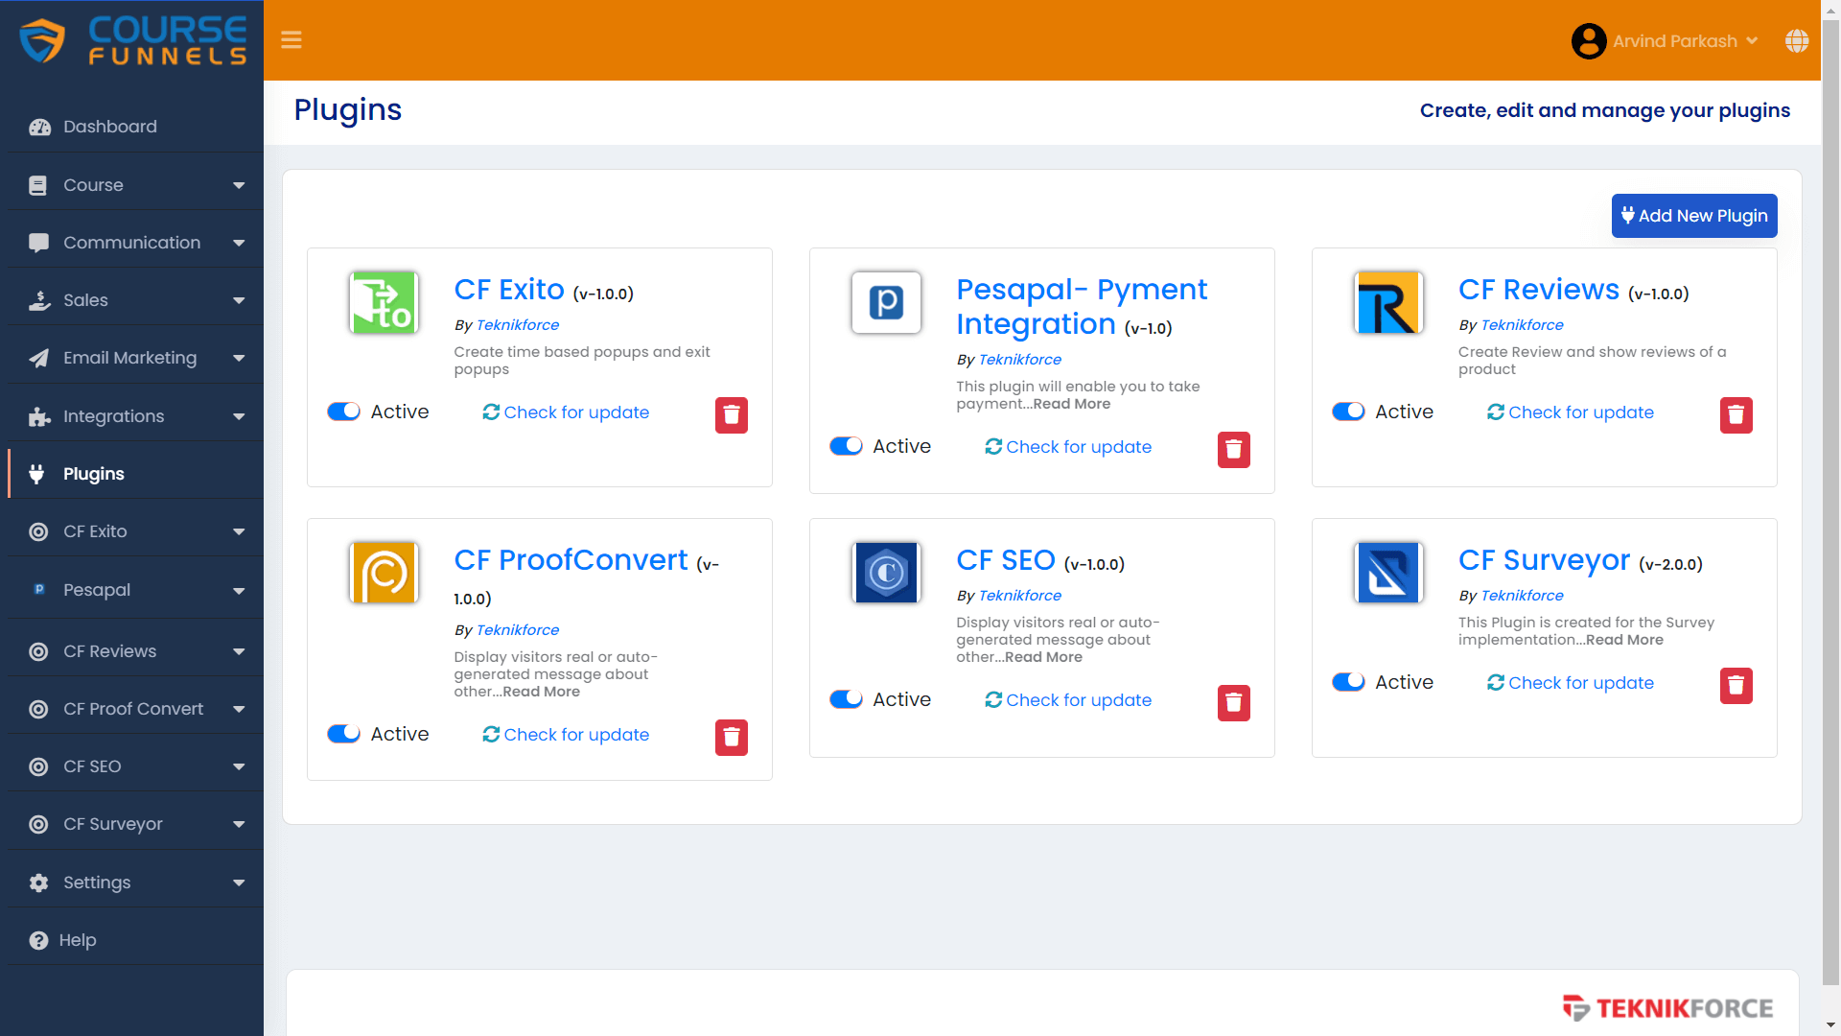Click Read More on CF Surveyor description

[1624, 640]
